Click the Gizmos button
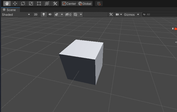This screenshot has height=112, width=177. (x=129, y=14)
